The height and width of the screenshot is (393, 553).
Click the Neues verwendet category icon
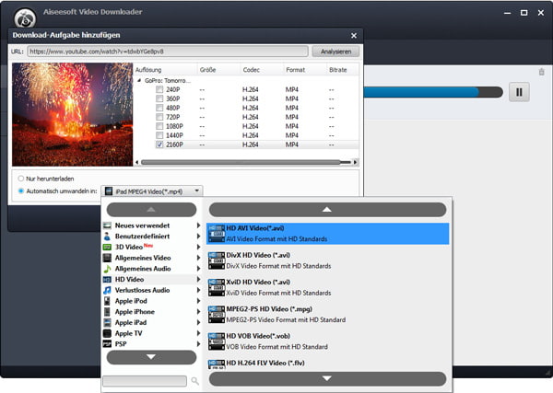click(107, 225)
